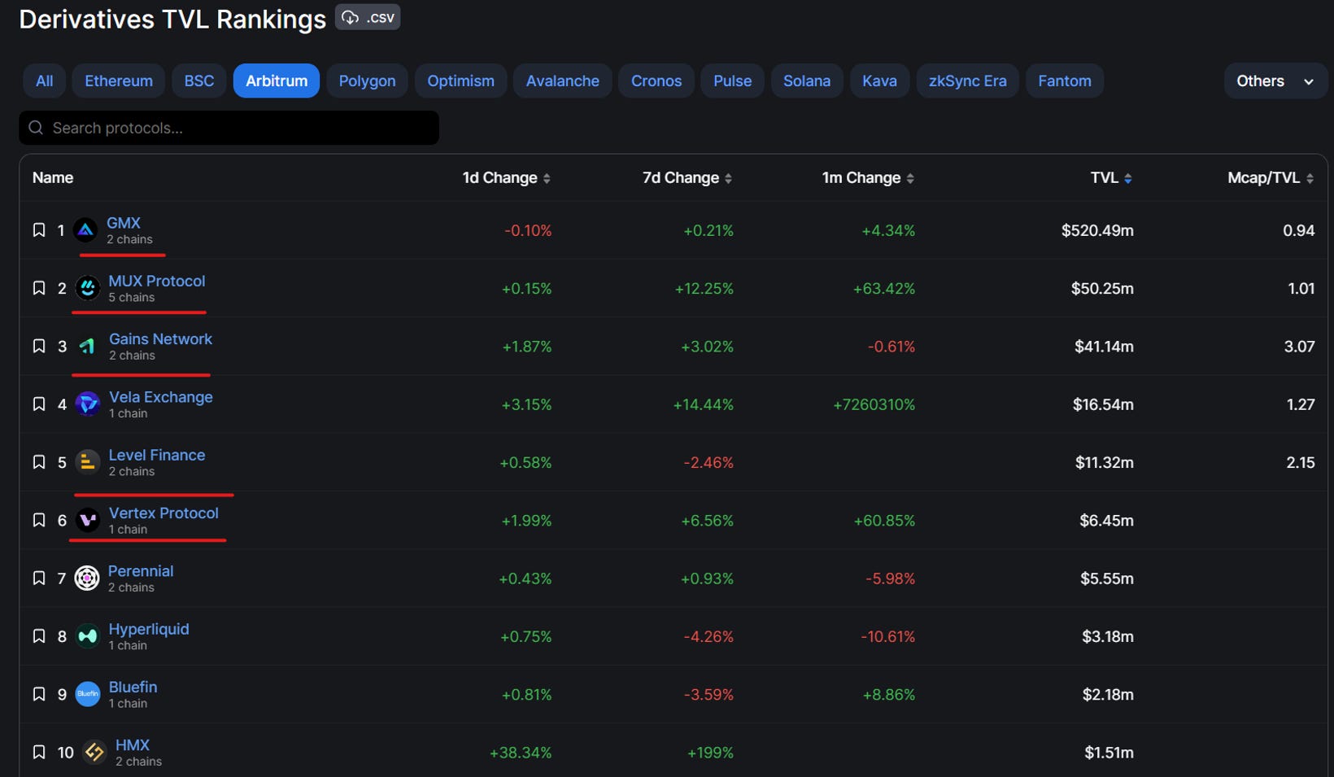Click the GMX logo icon
Viewport: 1334px width, 777px height.
[x=85, y=230]
